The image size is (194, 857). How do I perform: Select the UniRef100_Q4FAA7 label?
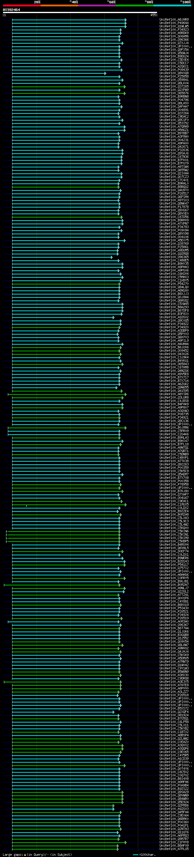(x=174, y=106)
